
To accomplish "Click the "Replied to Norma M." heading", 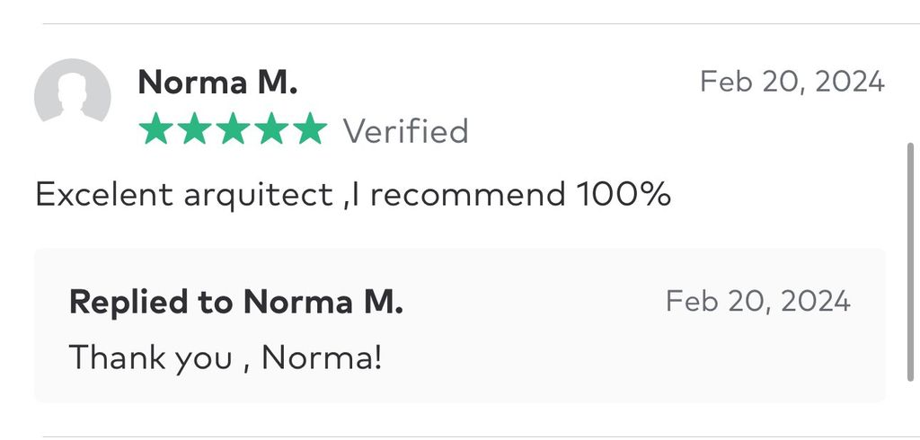I will pos(235,302).
